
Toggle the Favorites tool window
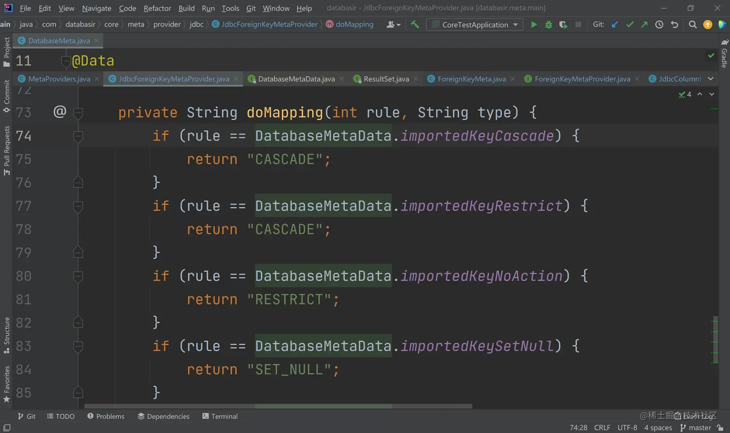point(6,384)
